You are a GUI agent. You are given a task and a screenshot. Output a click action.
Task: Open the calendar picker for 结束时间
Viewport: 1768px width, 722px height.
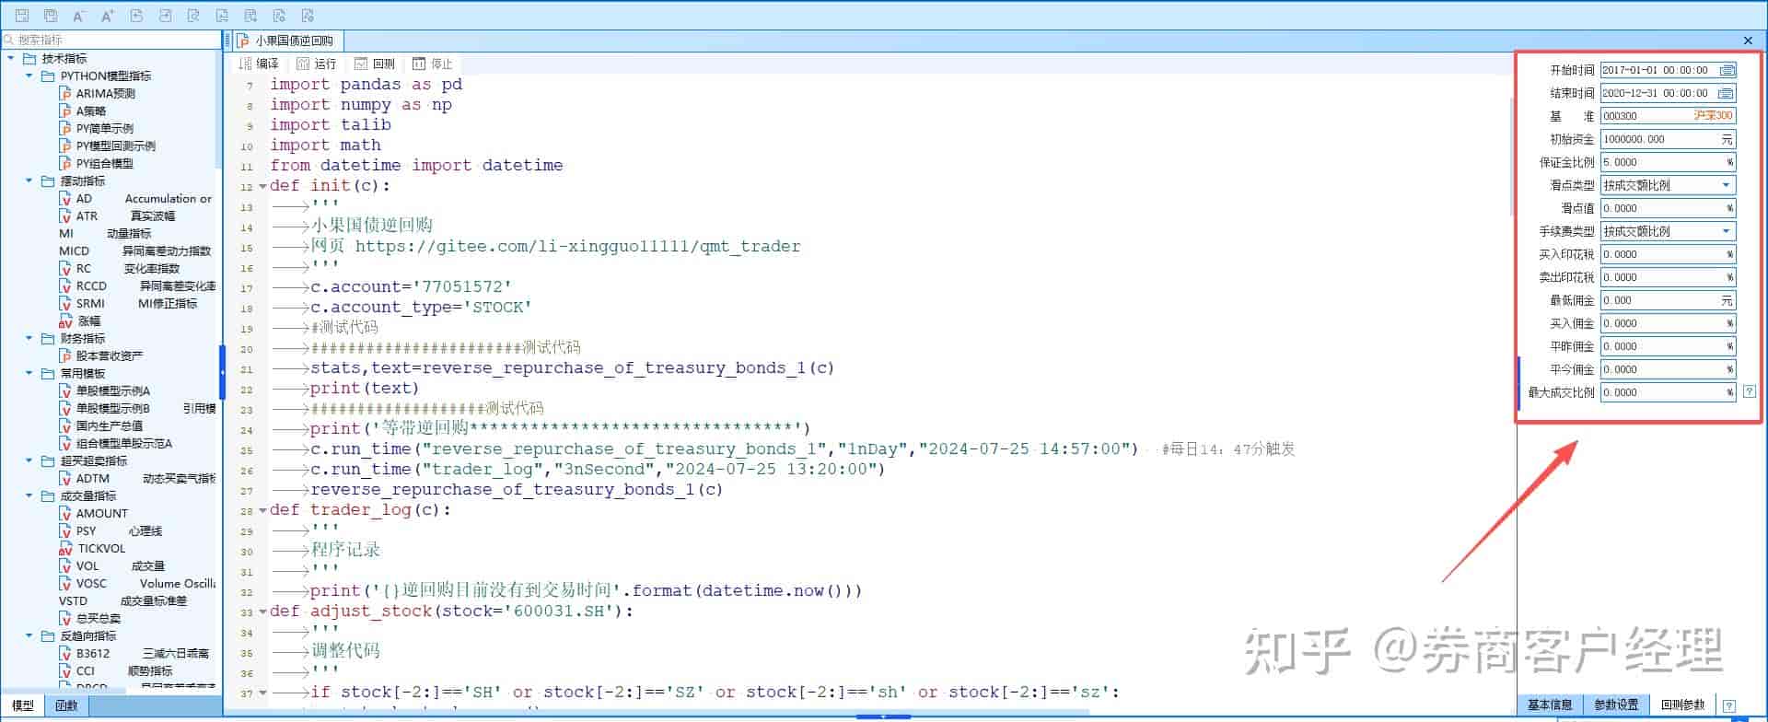click(x=1727, y=93)
